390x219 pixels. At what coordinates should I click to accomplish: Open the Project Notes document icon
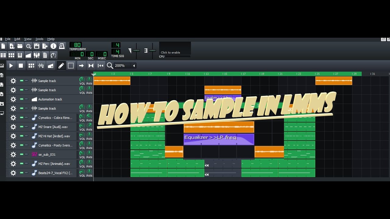pyautogui.click(x=45, y=55)
